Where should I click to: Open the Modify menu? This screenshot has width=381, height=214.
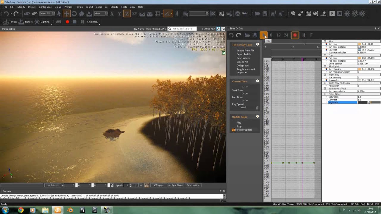point(21,7)
